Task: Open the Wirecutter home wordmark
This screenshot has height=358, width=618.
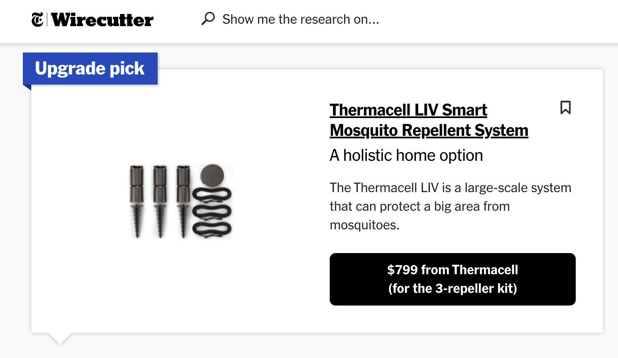Action: coord(102,20)
